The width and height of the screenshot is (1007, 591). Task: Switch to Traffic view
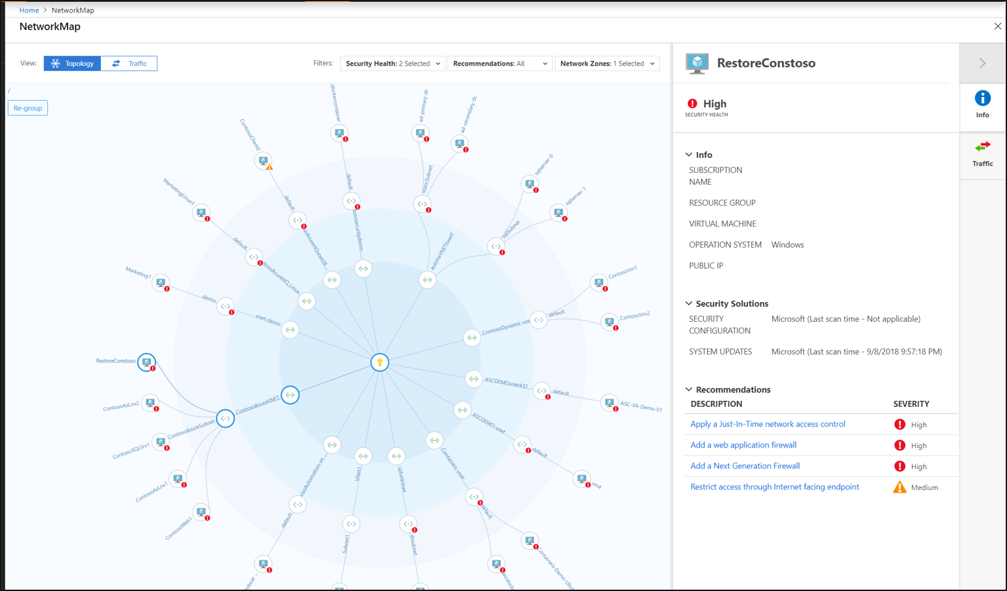(129, 64)
